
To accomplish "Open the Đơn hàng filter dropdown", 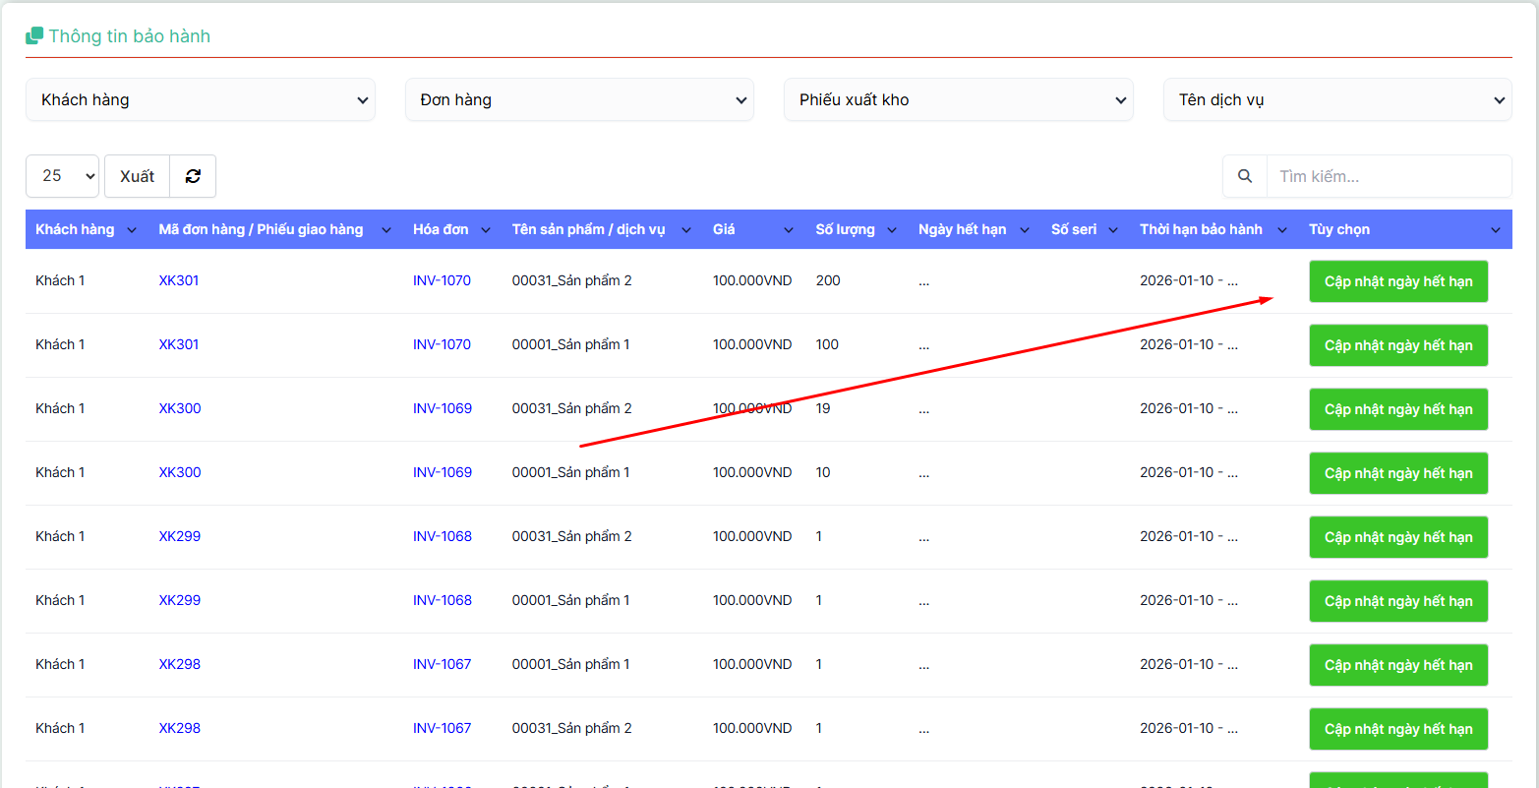I will [579, 99].
